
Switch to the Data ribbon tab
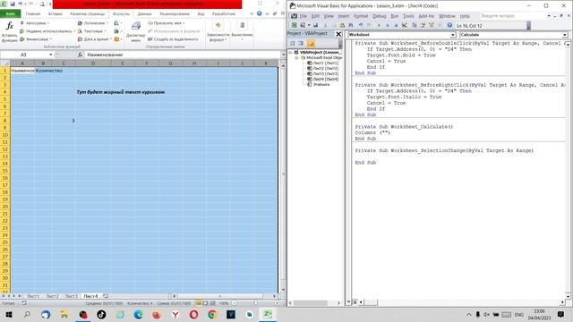(145, 13)
